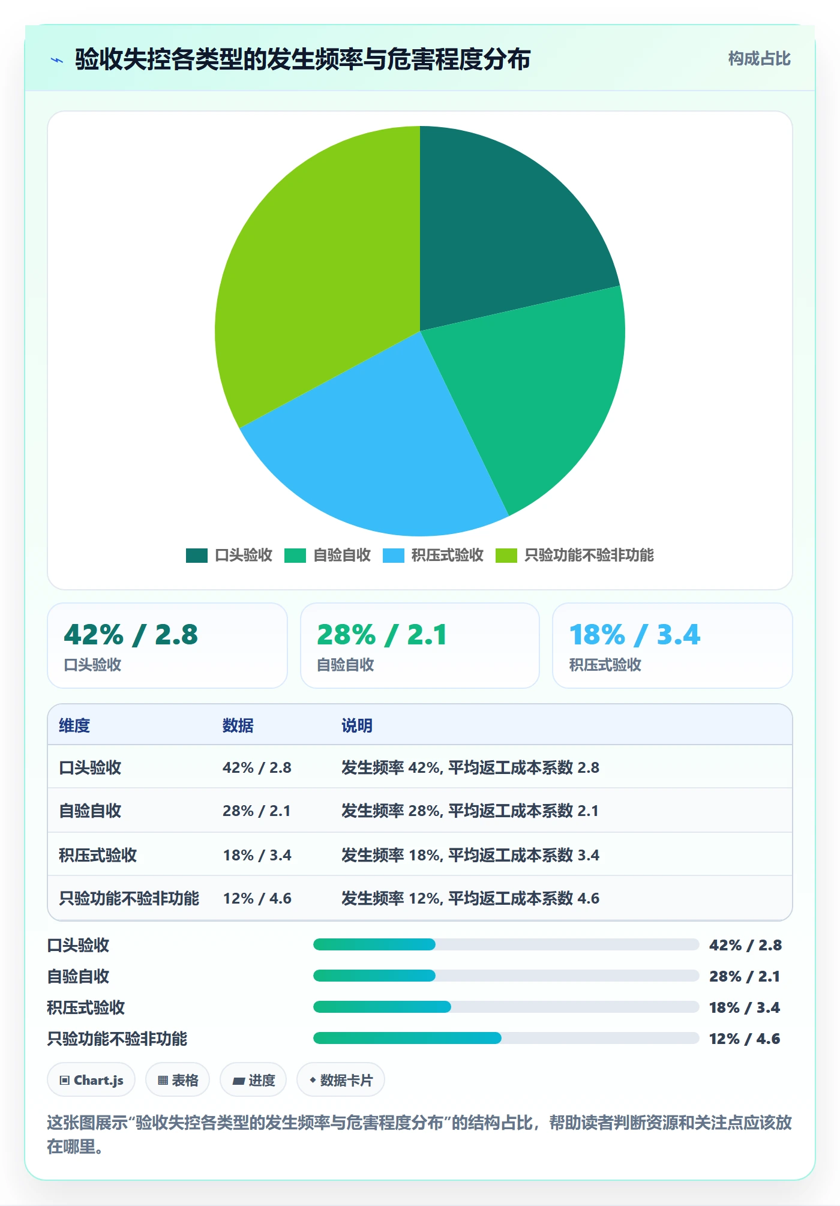Toggle 积压式验收 legend color swatch

393,556
